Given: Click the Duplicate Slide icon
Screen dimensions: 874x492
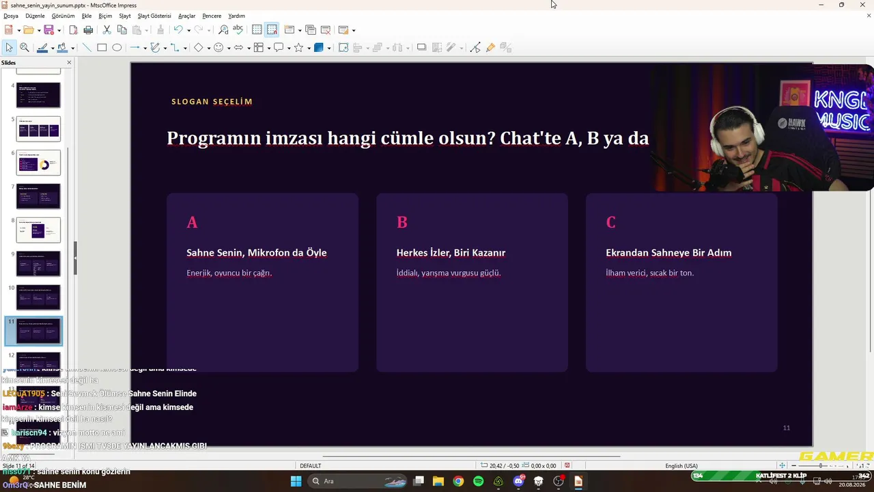Looking at the screenshot, I should coord(311,30).
